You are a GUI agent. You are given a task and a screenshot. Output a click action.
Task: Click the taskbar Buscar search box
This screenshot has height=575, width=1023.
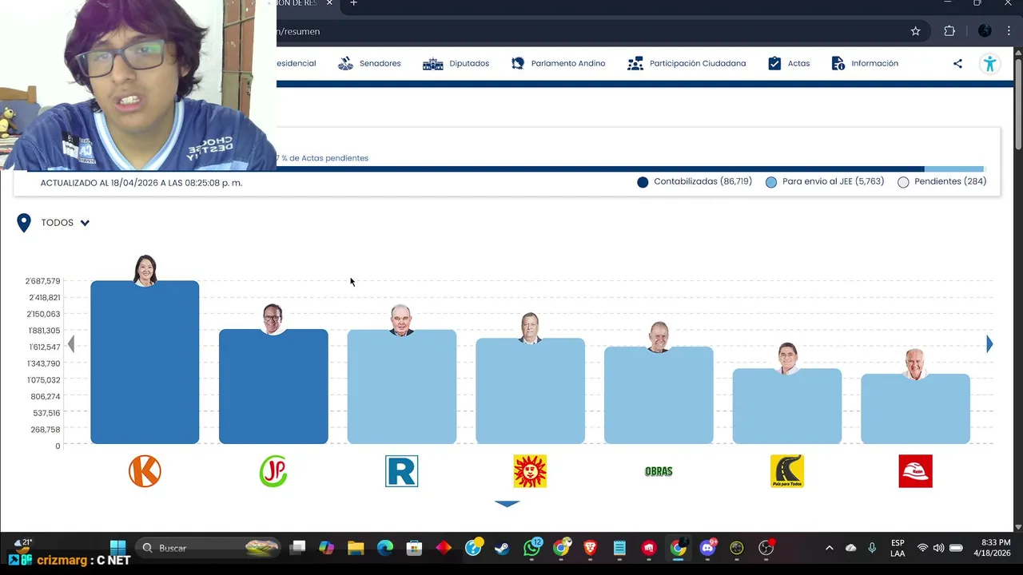click(209, 548)
